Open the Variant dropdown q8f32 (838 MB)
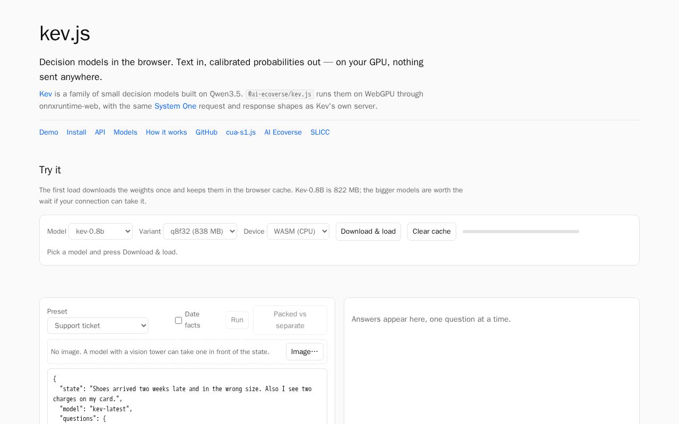This screenshot has width=679, height=424. (200, 231)
